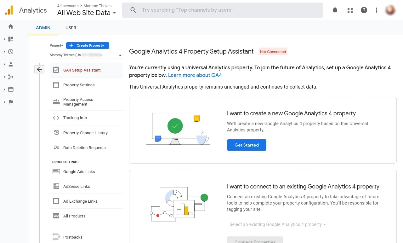Follow the Learn more about GA4 link
403x243 pixels.
(195, 75)
